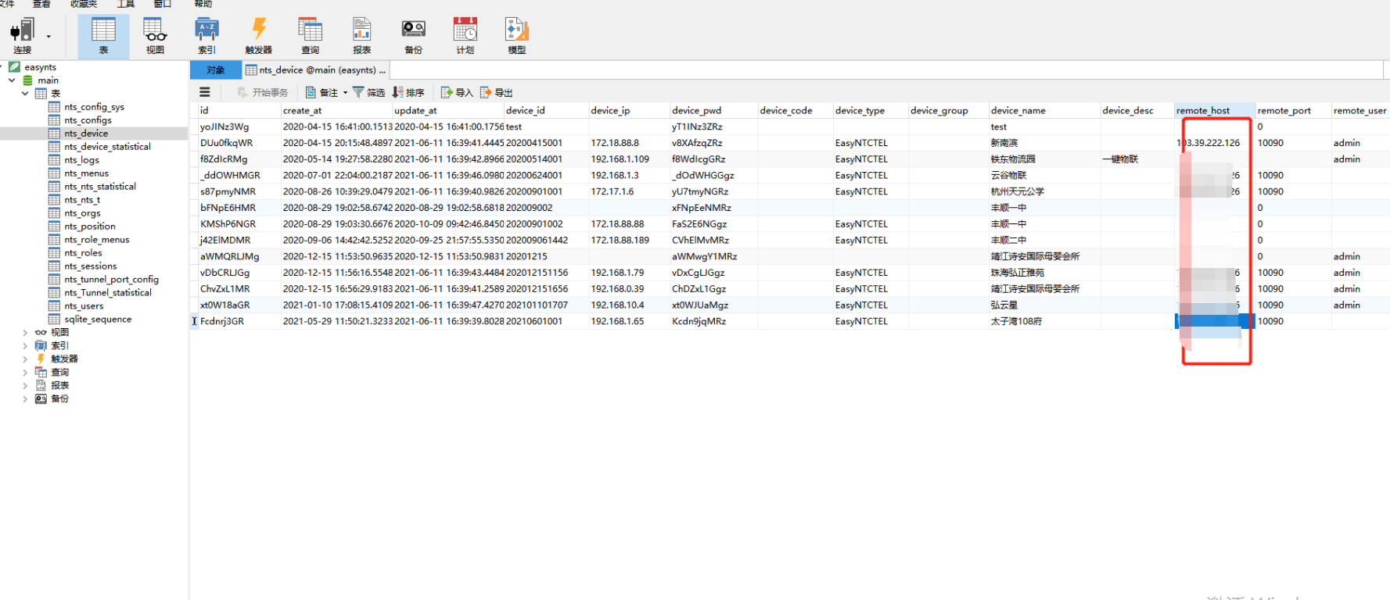Open the Trigger (触发器) toolbar icon

point(258,36)
